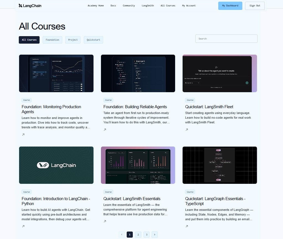Click Course badge on LangSmith Essentials card

coord(108,192)
